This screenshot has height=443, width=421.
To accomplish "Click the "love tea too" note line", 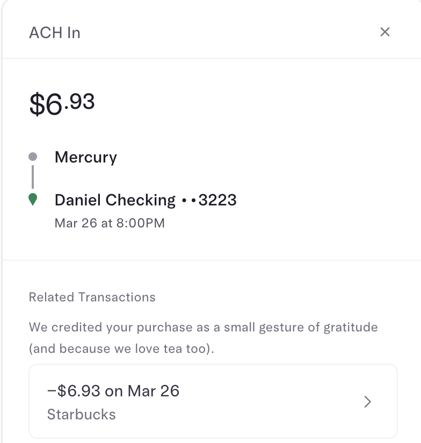I will coord(122,349).
